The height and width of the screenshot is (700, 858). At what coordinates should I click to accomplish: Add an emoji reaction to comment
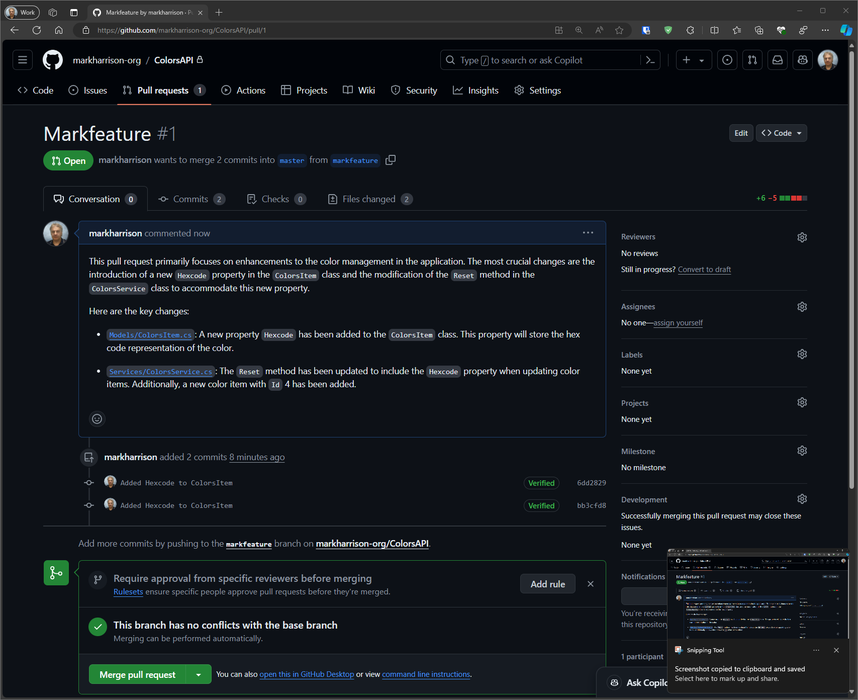click(97, 419)
